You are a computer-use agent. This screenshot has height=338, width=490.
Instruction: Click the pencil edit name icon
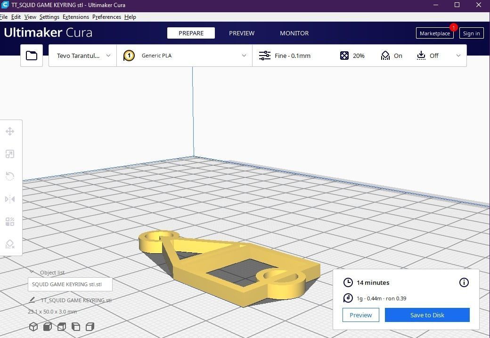tap(32, 300)
